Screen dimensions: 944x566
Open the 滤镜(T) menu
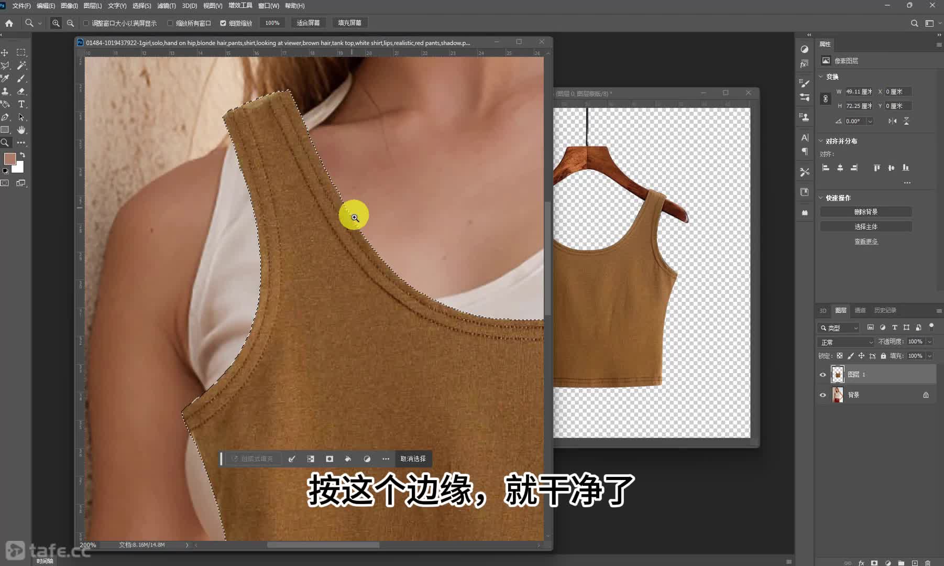[x=167, y=6]
